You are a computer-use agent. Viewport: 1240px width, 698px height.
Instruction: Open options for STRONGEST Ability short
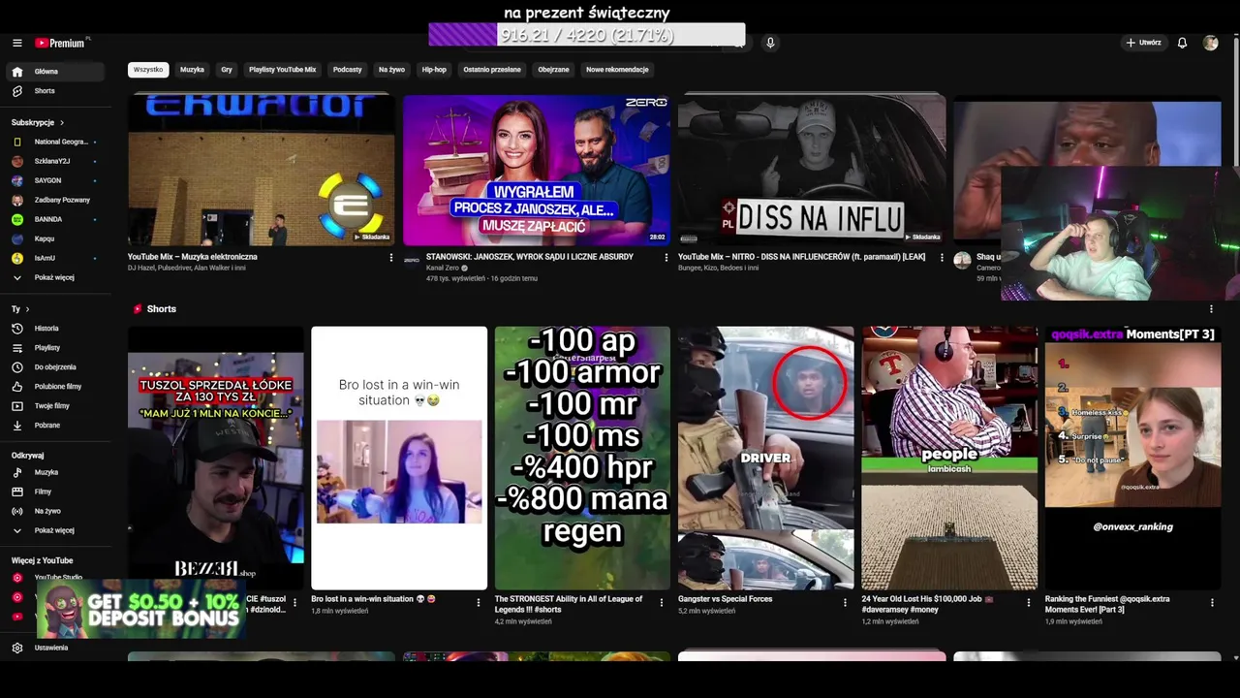pyautogui.click(x=662, y=602)
